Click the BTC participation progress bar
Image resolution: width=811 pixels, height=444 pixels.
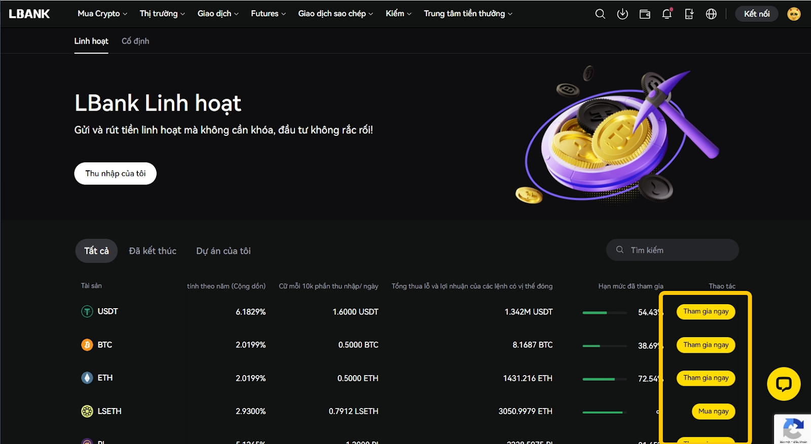[x=605, y=346]
